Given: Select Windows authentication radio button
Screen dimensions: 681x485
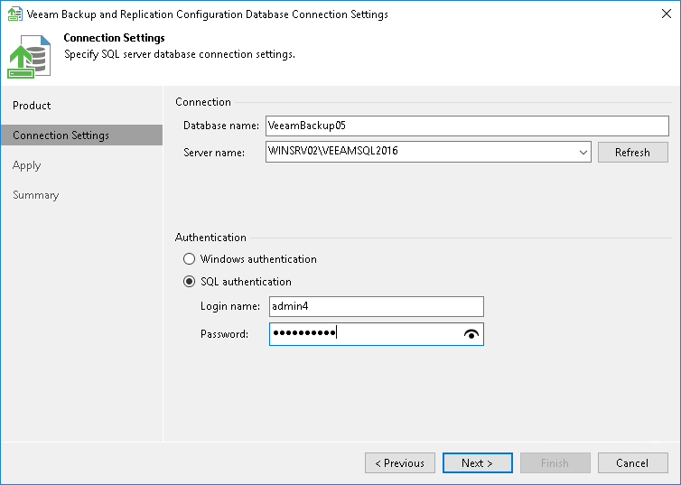Looking at the screenshot, I should 189,259.
